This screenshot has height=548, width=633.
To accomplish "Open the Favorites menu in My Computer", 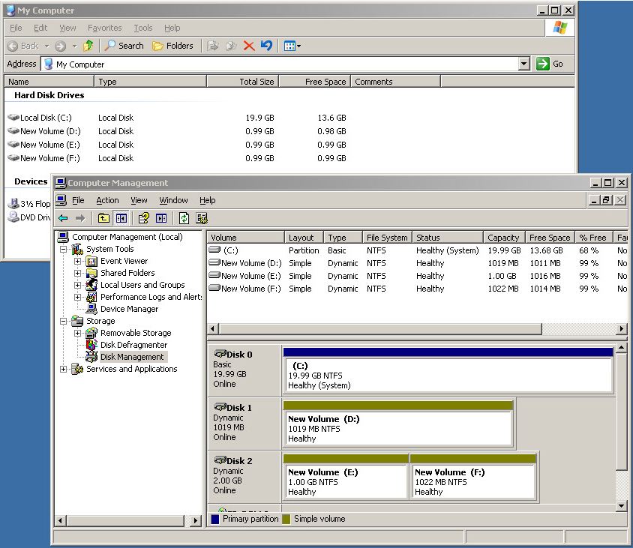I will 104,28.
